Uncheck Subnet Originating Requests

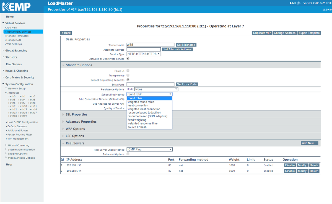click(x=128, y=80)
